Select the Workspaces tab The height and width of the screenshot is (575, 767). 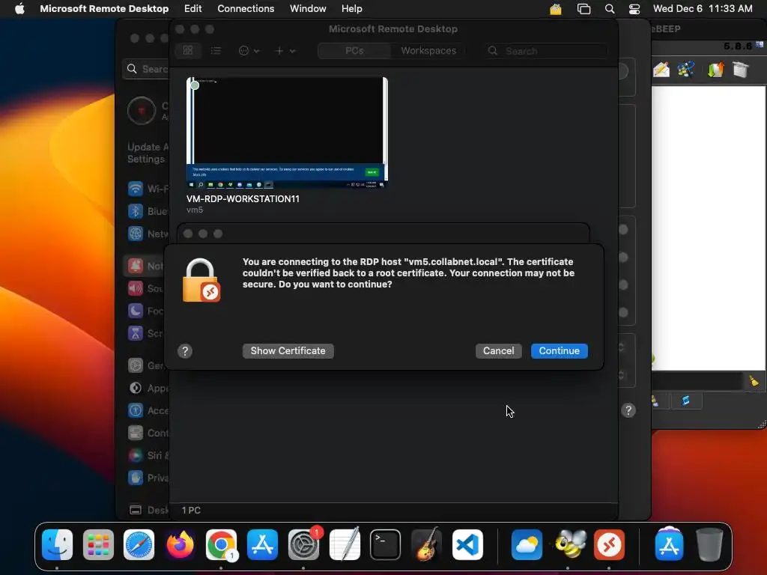(x=428, y=50)
